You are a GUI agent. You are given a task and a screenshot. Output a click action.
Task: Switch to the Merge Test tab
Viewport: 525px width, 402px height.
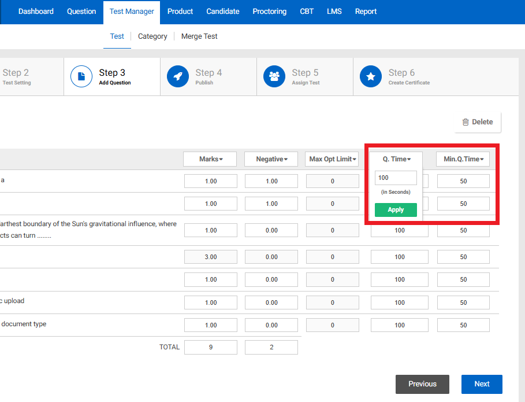199,36
